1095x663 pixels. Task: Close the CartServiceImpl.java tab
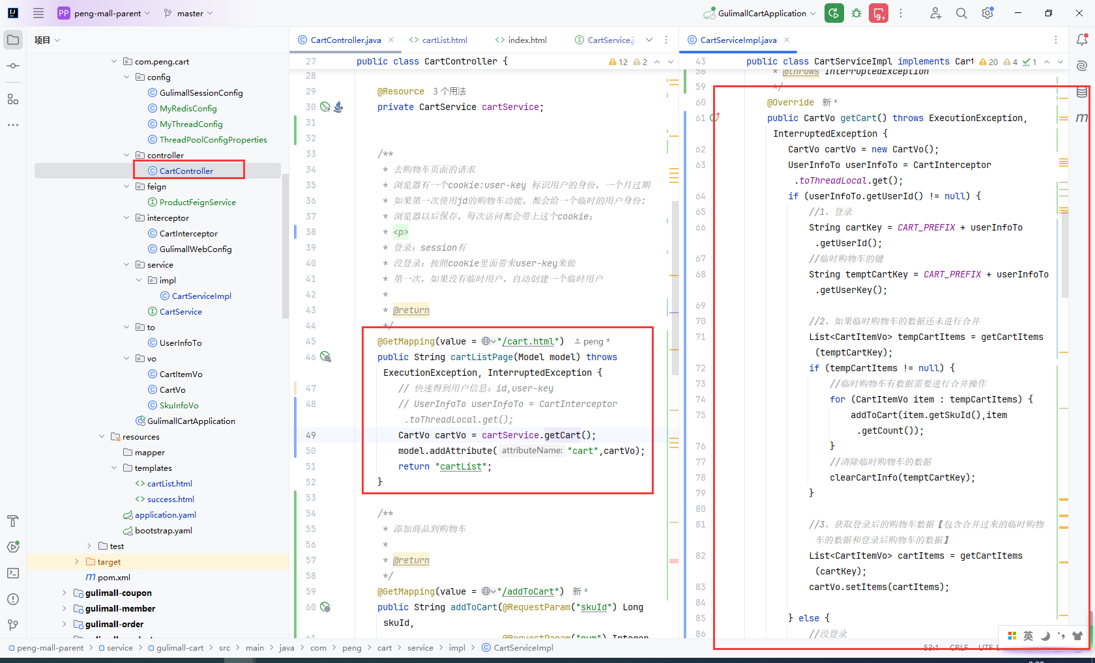[x=787, y=40]
